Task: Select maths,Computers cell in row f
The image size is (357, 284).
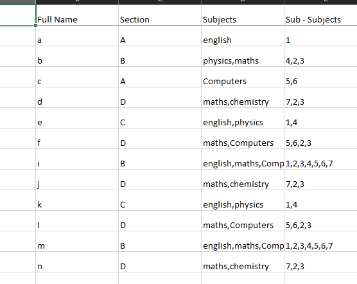Action: coord(243,139)
